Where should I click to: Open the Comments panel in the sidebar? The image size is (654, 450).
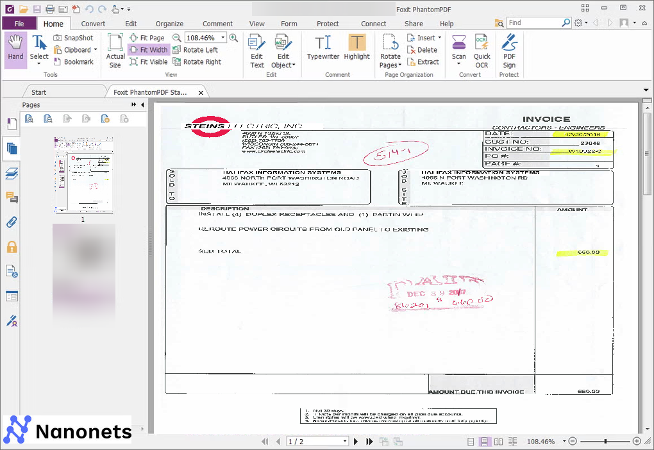(x=12, y=198)
